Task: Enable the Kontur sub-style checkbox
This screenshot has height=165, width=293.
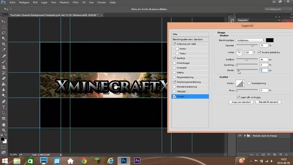Action: coord(177,49)
